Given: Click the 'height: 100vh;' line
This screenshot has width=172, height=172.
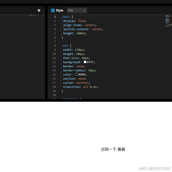Looking at the screenshot, I should click(75, 33).
